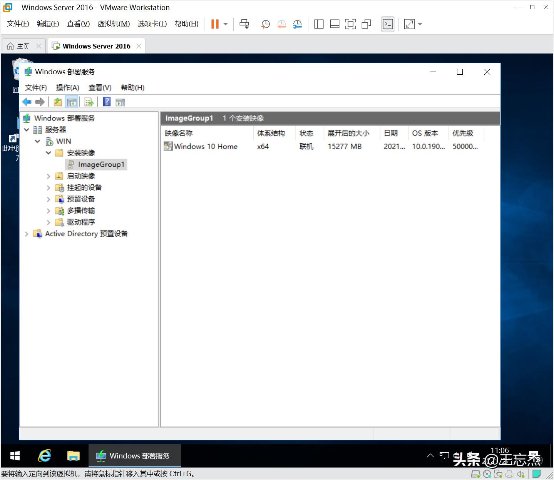554x480 pixels.
Task: Select Active Directory 预置设备 in the tree
Action: coord(86,234)
